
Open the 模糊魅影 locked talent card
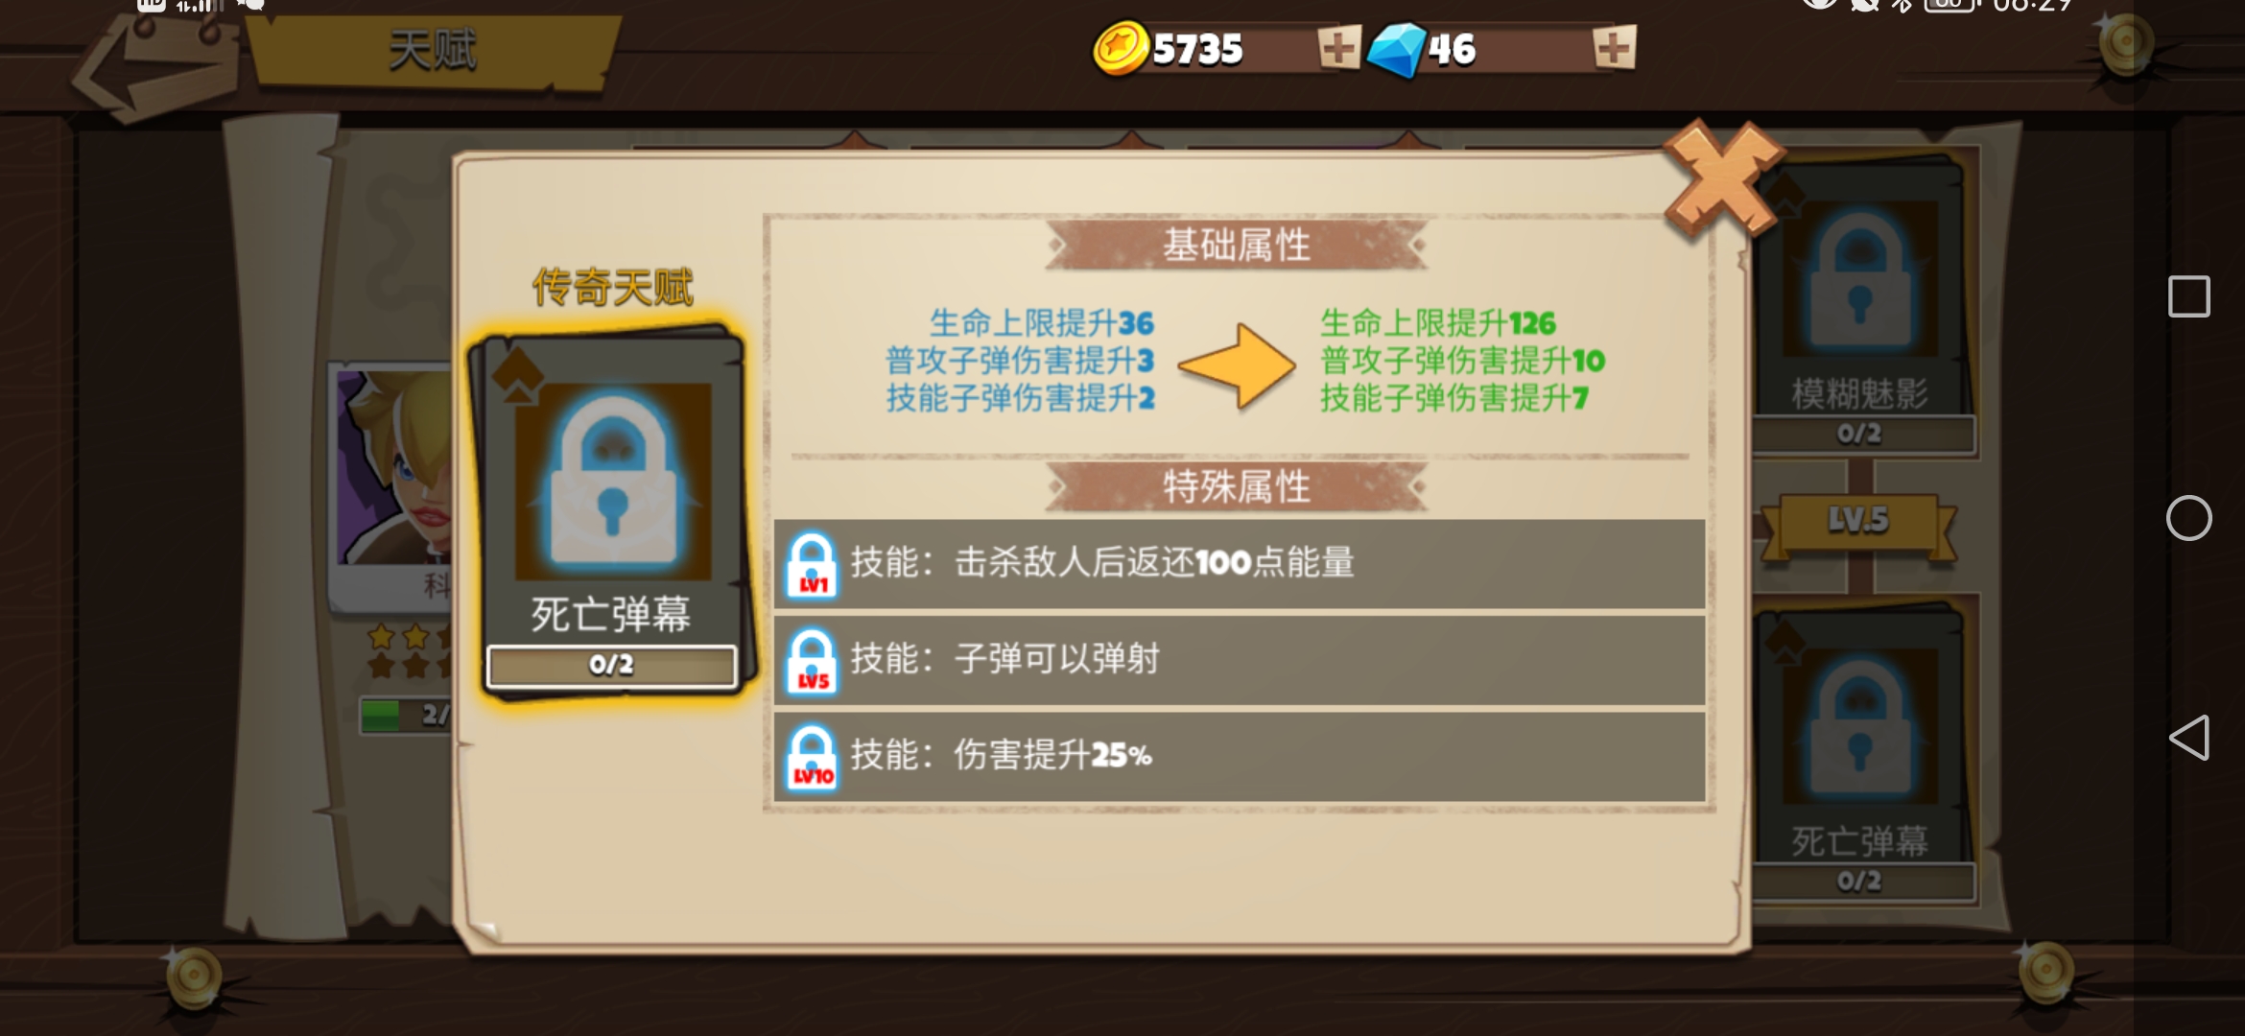[x=1861, y=302]
